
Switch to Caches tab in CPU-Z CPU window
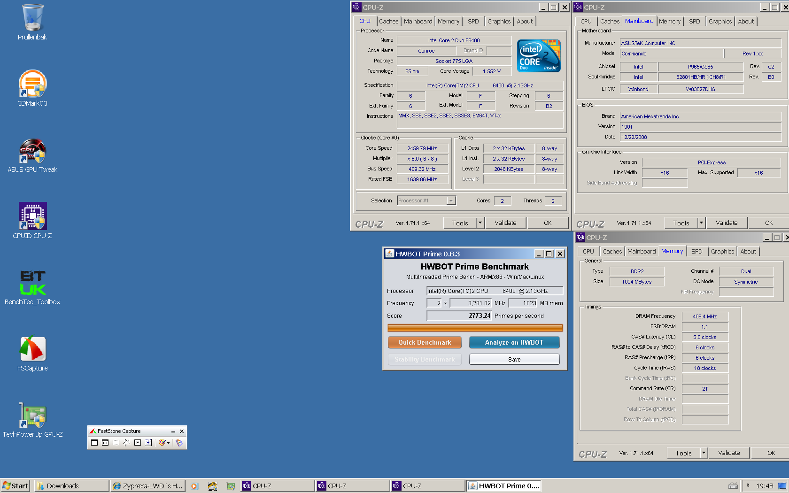click(389, 22)
